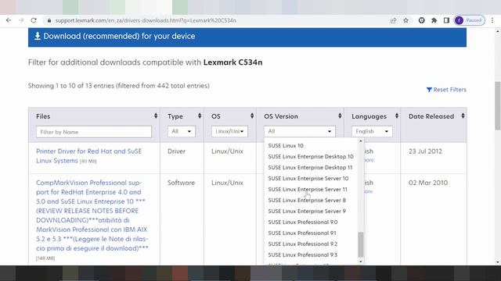Open the Languages dropdown showing English
The image size is (501, 281).
[372, 131]
